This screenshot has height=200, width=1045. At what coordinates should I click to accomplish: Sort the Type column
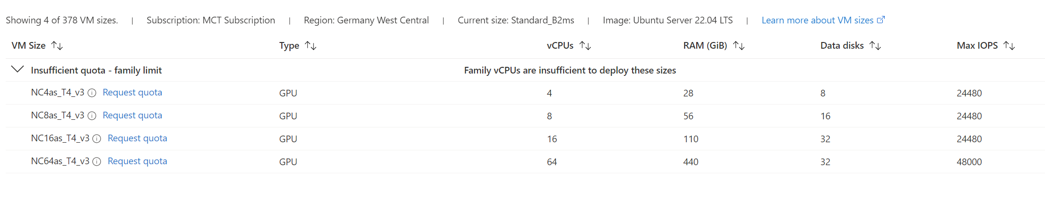[x=311, y=46]
